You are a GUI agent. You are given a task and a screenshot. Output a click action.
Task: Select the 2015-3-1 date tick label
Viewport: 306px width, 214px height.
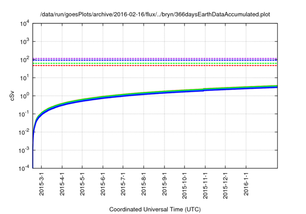pyautogui.click(x=42, y=184)
